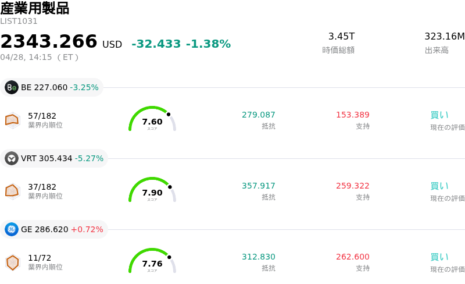Click the VRT company logo icon
Screen dimensions: 465x284
pos(12,159)
